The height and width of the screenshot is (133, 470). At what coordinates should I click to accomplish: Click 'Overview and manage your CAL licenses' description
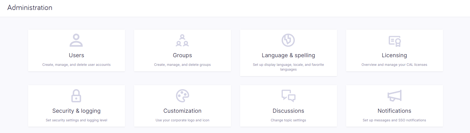(394, 65)
